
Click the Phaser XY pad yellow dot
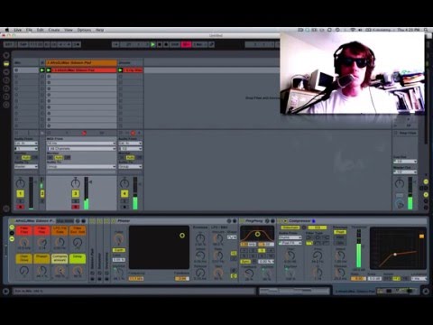coord(182,236)
